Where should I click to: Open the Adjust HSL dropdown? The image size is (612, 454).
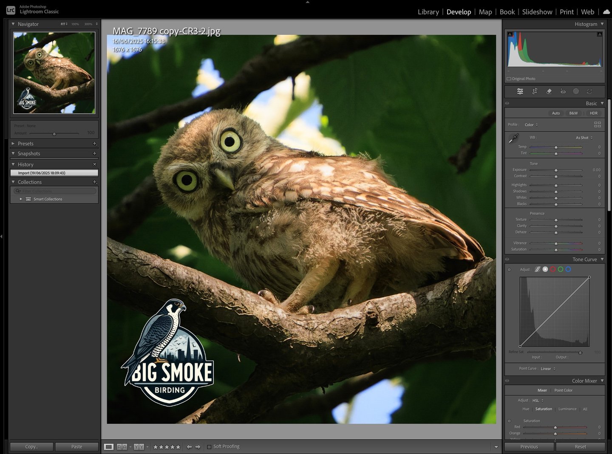[x=538, y=400]
